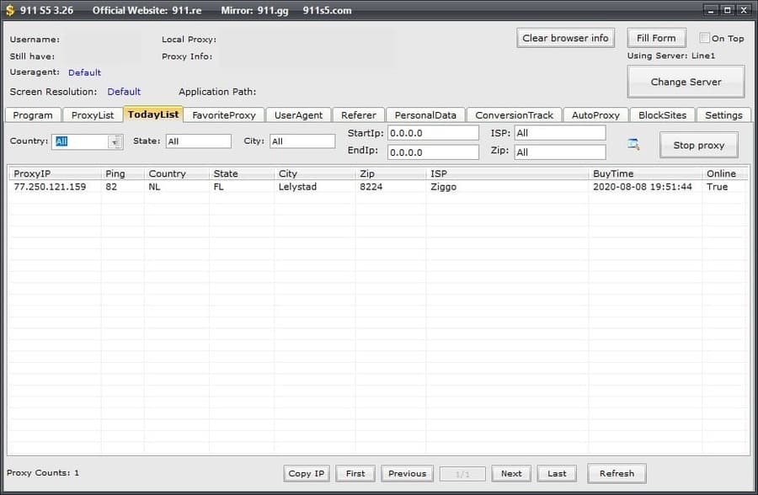Click the Useragent Default link

[x=84, y=72]
